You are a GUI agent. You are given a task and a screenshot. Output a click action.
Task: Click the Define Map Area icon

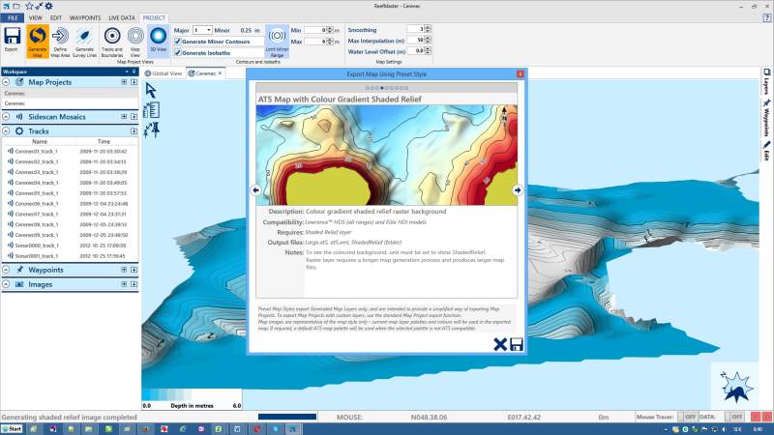tap(60, 40)
